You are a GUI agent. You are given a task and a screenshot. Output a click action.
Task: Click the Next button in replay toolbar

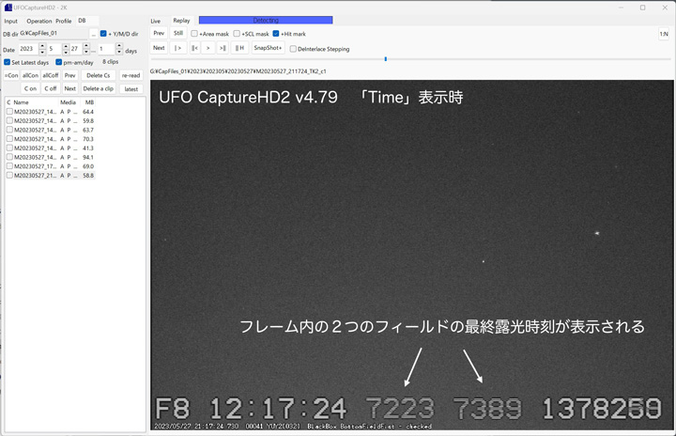click(159, 48)
